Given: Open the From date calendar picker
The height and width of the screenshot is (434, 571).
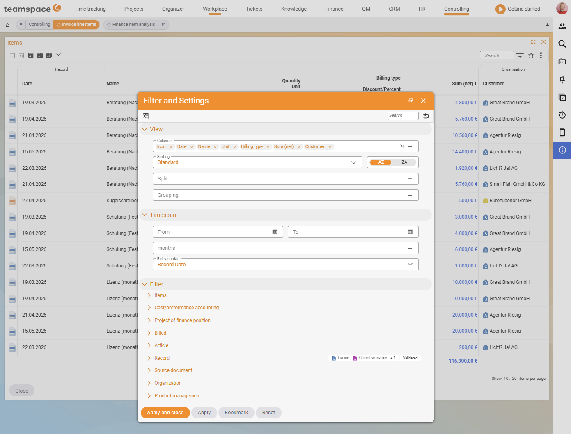Looking at the screenshot, I should tap(275, 232).
